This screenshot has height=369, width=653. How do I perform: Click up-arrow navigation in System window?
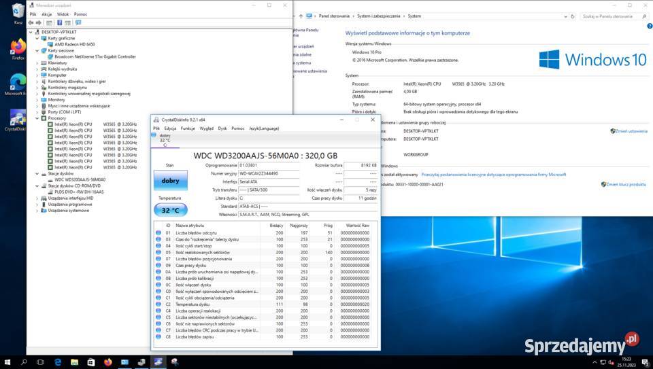coord(301,16)
